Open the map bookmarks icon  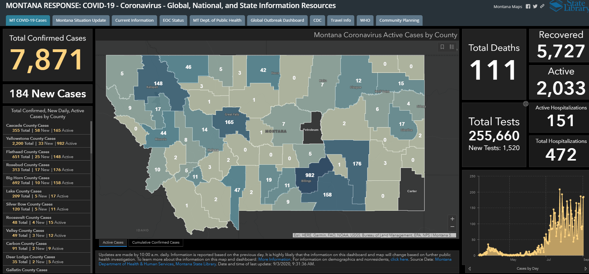pos(442,47)
